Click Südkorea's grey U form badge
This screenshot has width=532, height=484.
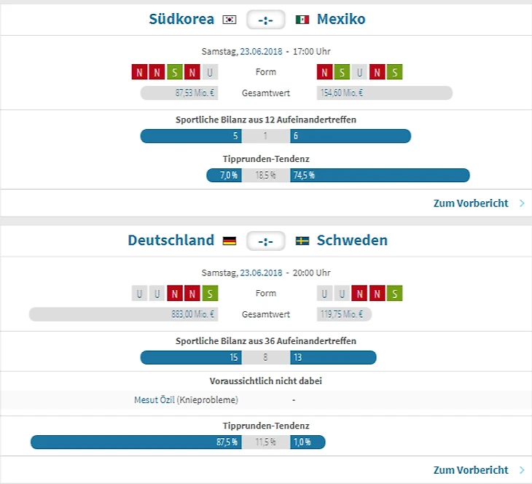tap(210, 72)
